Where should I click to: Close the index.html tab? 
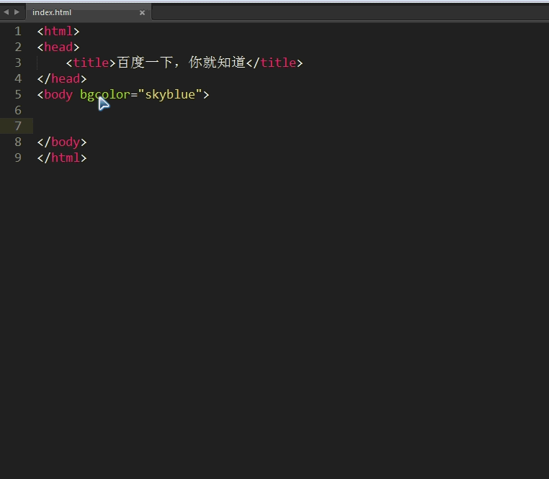(x=142, y=12)
